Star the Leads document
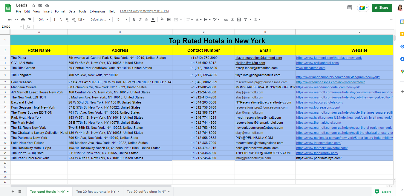 click(x=33, y=5)
